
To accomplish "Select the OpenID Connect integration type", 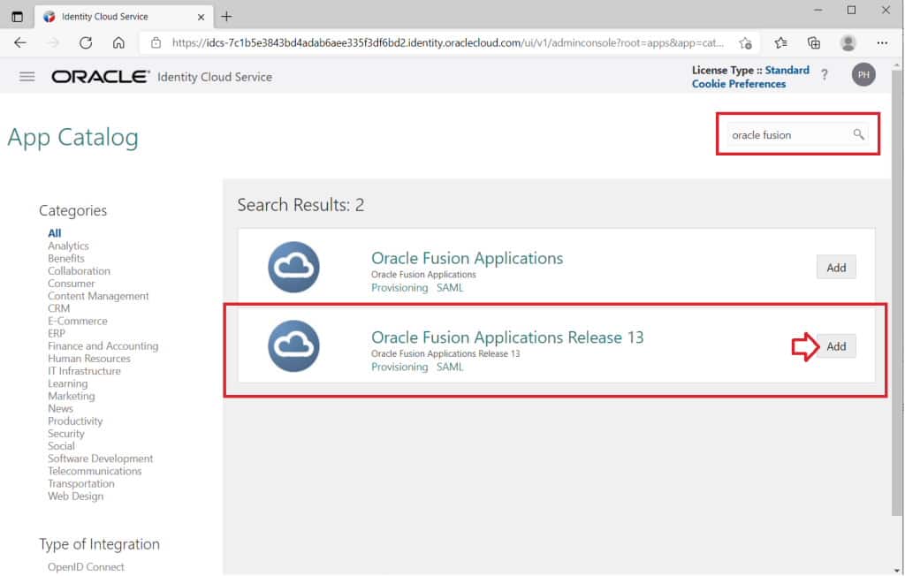I will (x=86, y=566).
